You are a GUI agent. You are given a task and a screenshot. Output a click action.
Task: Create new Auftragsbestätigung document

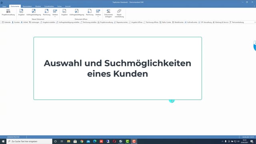(34, 12)
